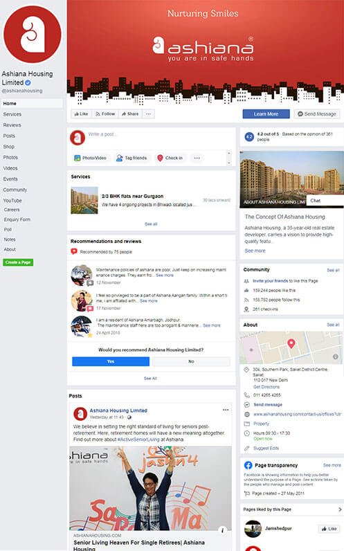Like the page with thumbs-up button
Screen dimensions: 344x551
[81, 114]
